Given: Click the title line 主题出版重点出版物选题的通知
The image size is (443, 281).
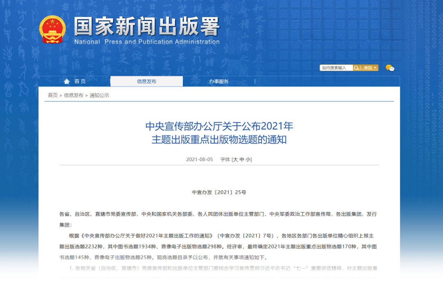Looking at the screenshot, I should point(219,139).
